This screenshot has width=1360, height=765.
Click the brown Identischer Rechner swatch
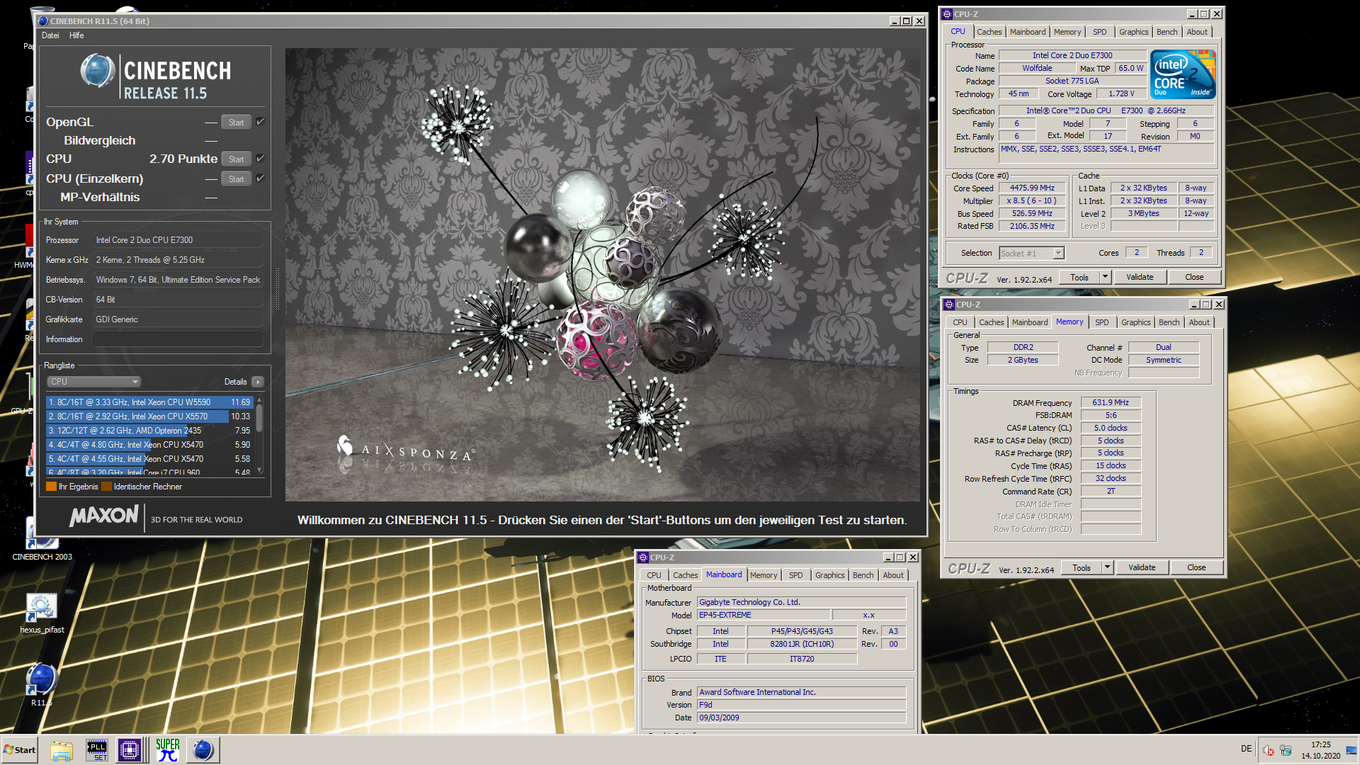pyautogui.click(x=106, y=487)
